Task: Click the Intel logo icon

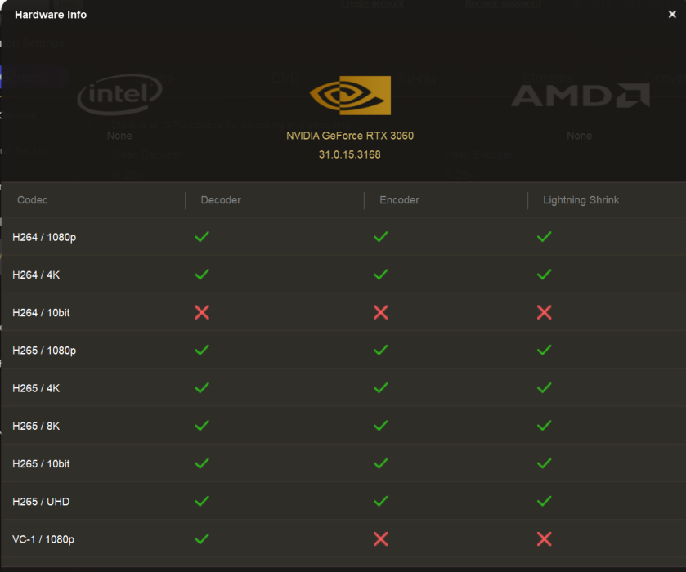Action: pos(119,96)
